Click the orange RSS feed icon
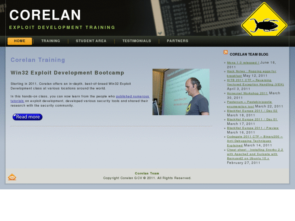The width and height of the screenshot is (295, 221). tap(226, 52)
